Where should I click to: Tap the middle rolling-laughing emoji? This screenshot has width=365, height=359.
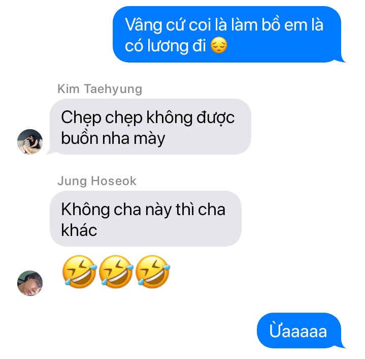point(116,272)
